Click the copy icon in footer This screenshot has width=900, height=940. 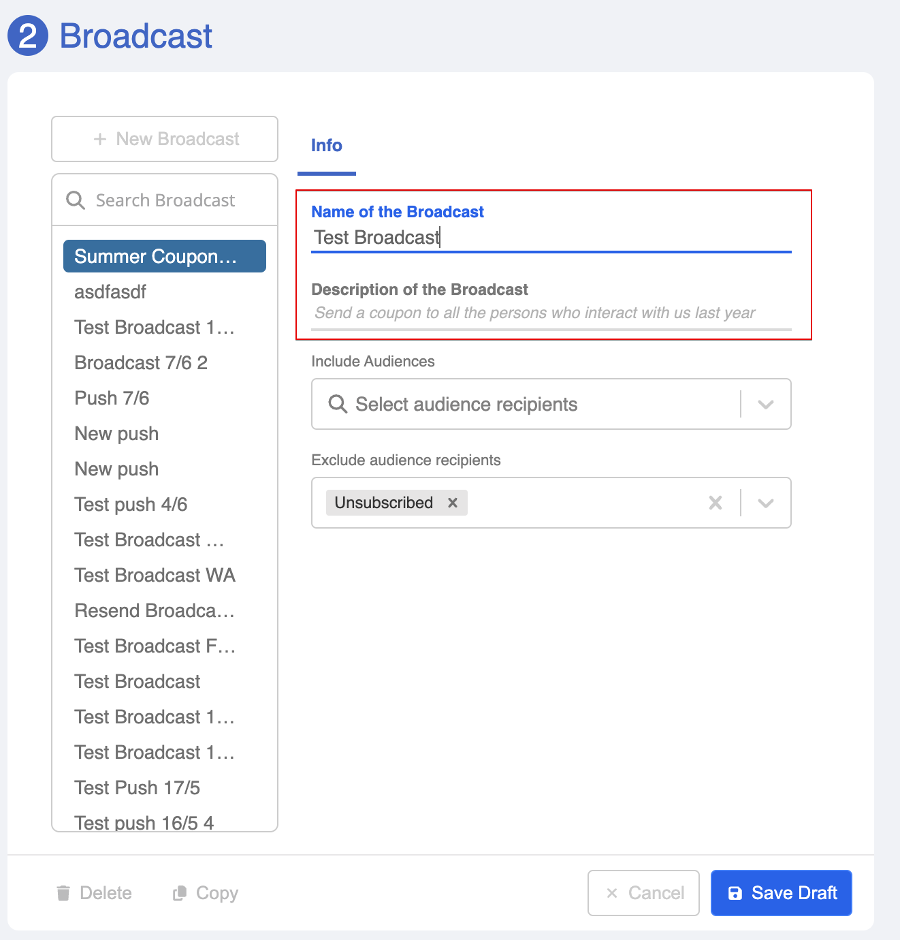point(180,893)
